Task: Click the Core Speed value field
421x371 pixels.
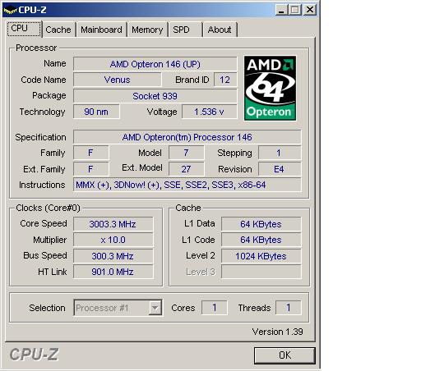Action: pos(113,224)
